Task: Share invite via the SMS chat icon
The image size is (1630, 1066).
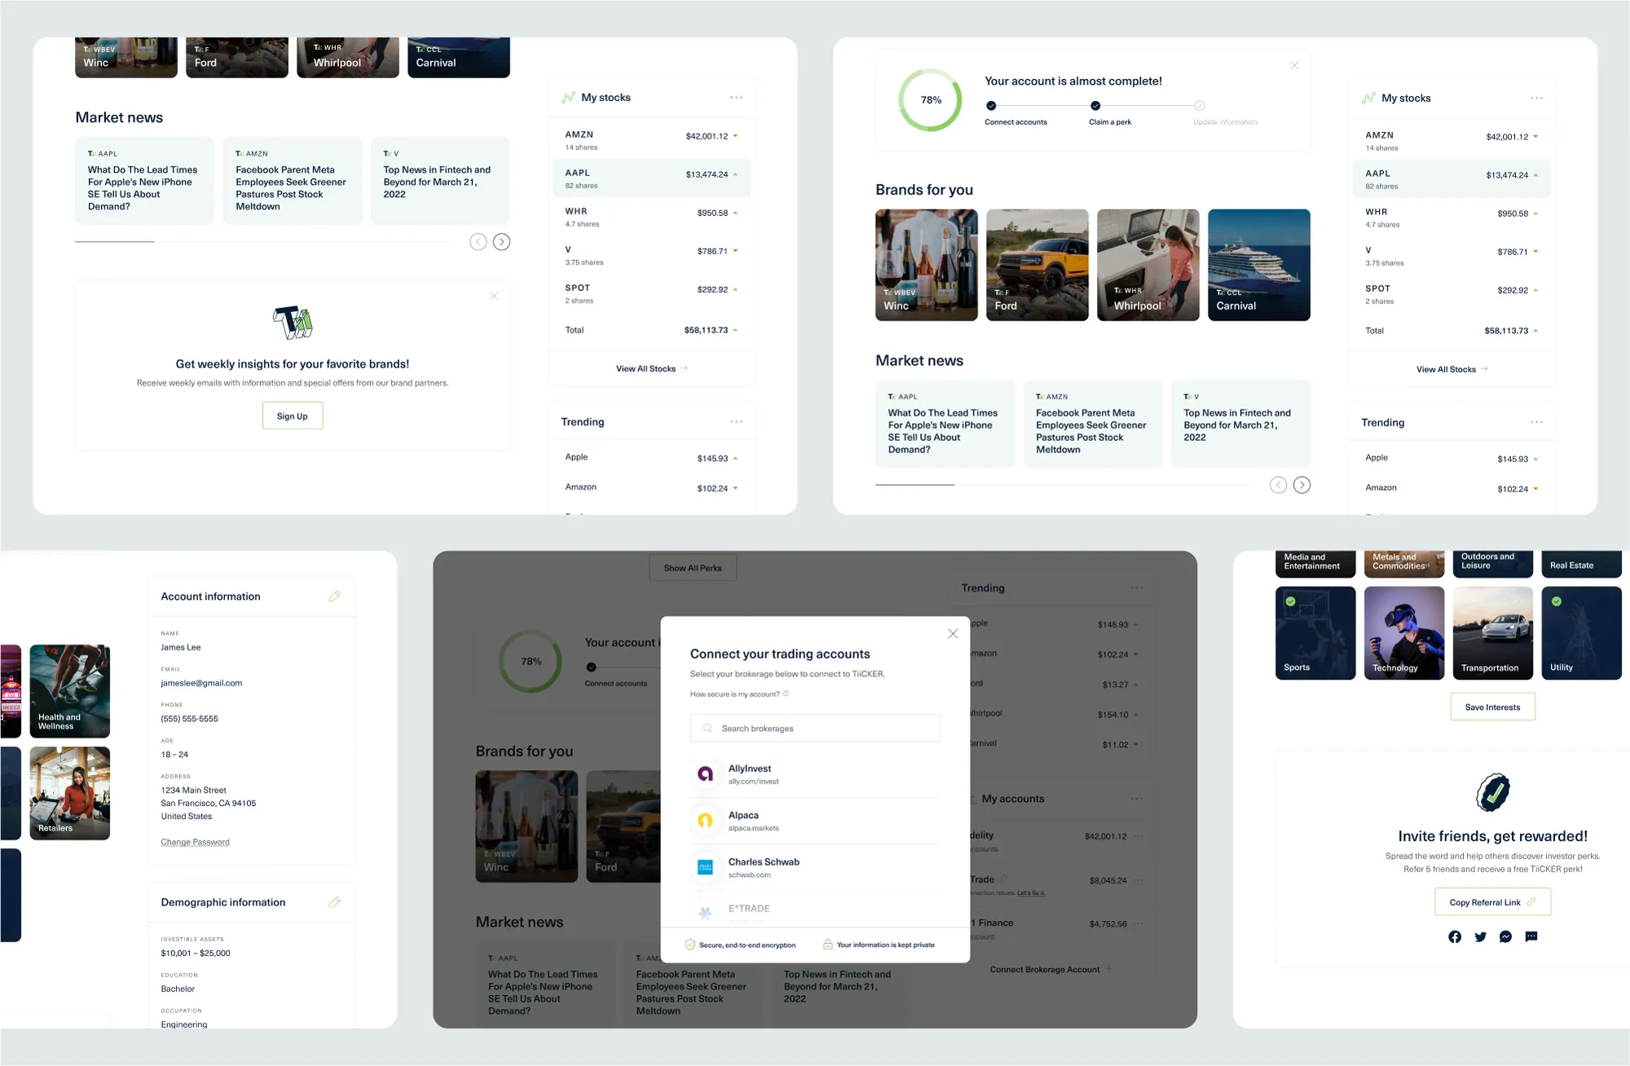Action: 1531,936
